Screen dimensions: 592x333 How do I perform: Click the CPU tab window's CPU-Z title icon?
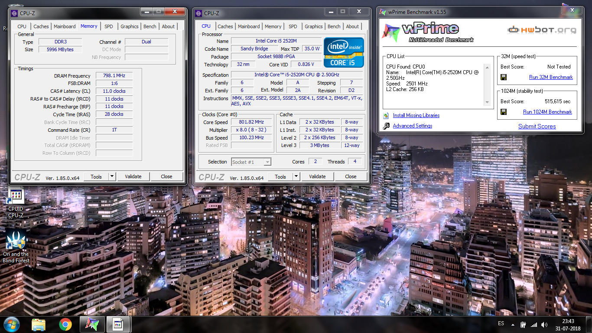pos(198,13)
